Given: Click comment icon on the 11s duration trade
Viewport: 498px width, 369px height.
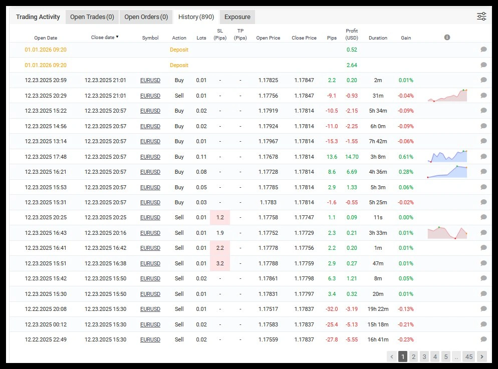Looking at the screenshot, I should [483, 217].
